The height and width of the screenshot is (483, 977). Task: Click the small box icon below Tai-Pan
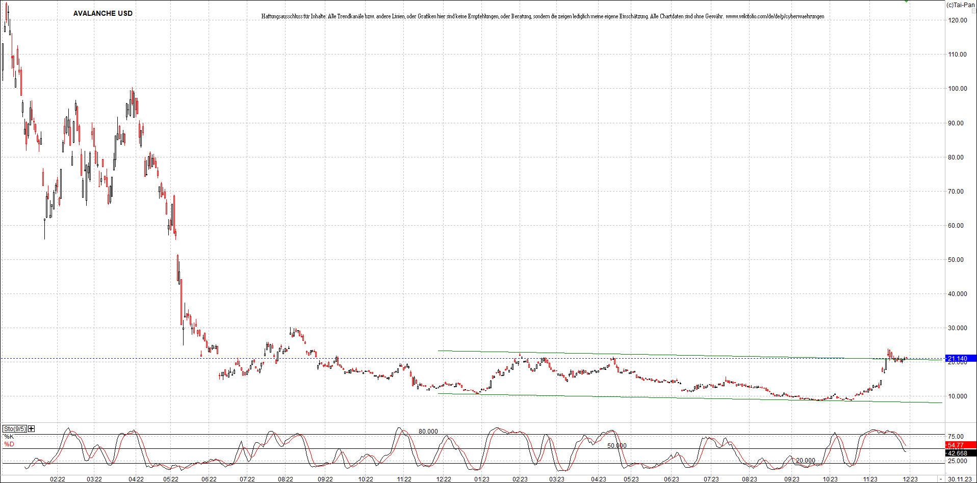973,11
